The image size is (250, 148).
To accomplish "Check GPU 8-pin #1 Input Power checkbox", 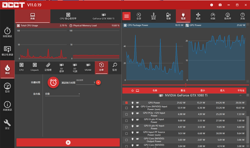I will coord(126,121).
